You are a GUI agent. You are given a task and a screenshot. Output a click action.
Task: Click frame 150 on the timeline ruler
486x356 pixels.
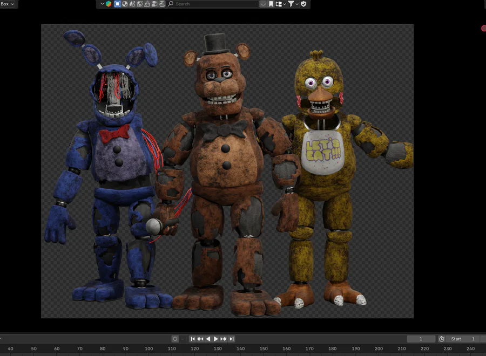[264, 348]
